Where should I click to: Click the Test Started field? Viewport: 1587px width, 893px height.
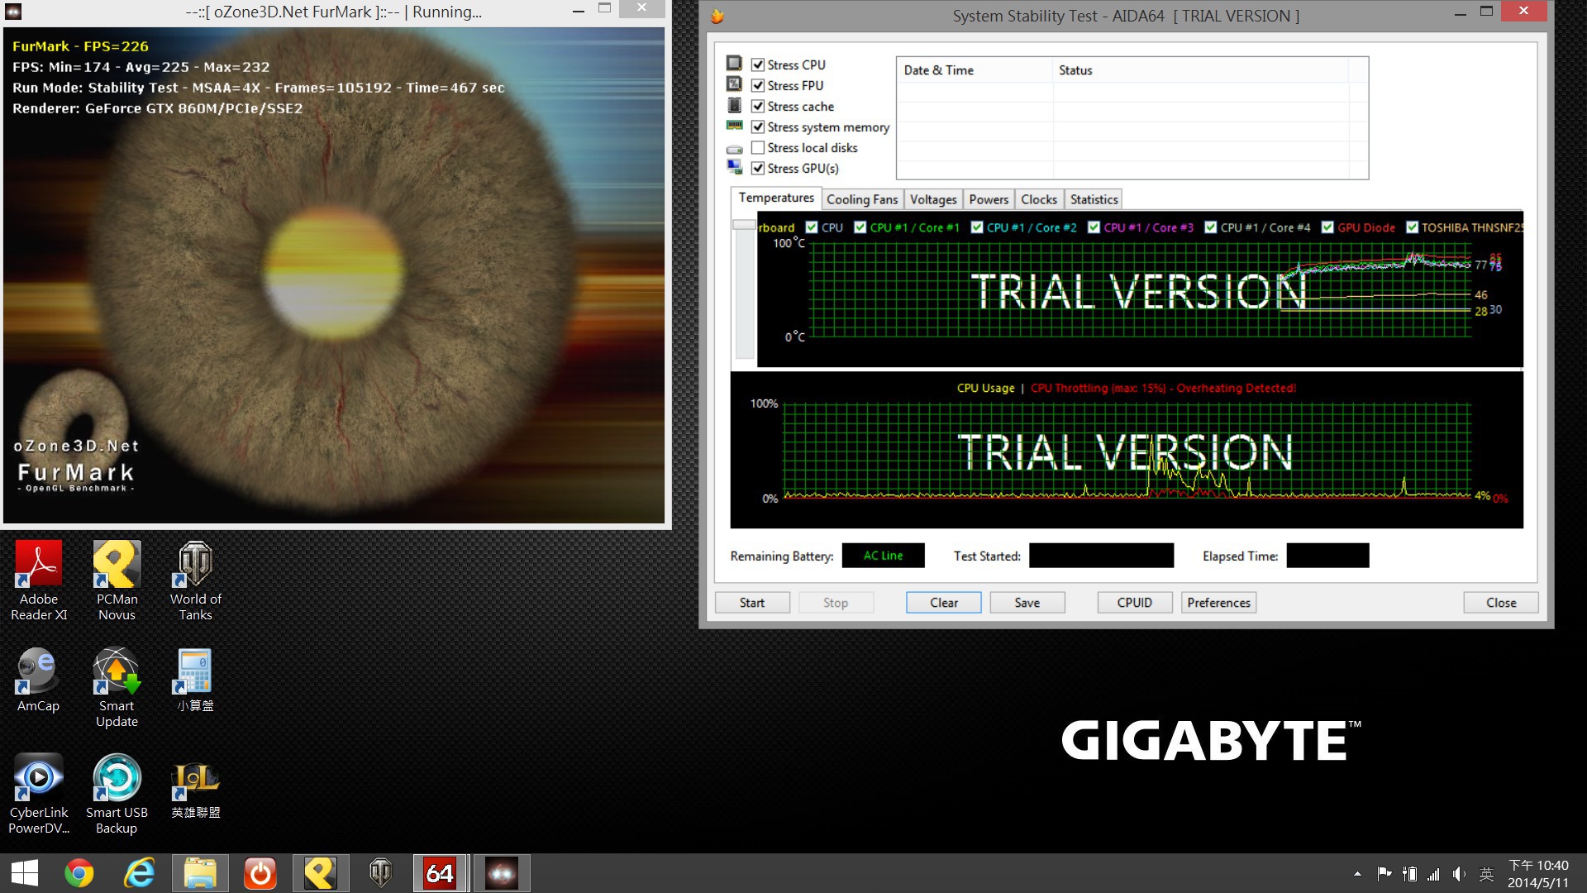pos(1101,556)
